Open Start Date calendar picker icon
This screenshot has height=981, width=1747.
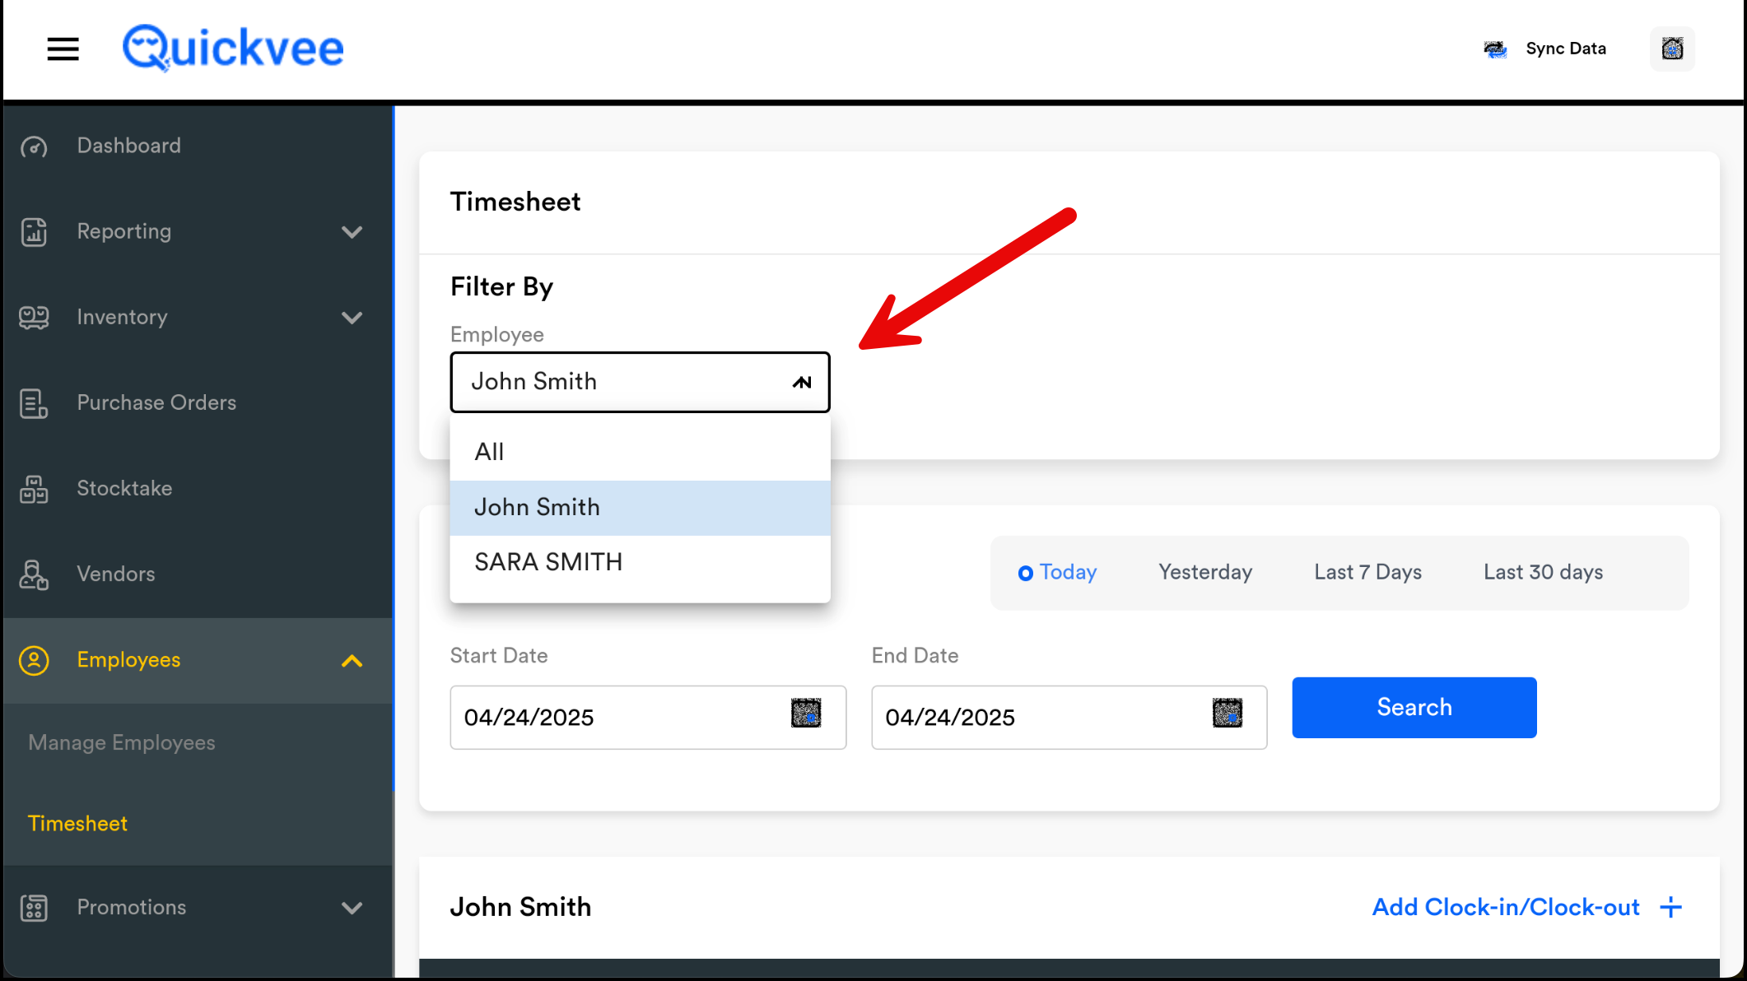click(x=806, y=713)
